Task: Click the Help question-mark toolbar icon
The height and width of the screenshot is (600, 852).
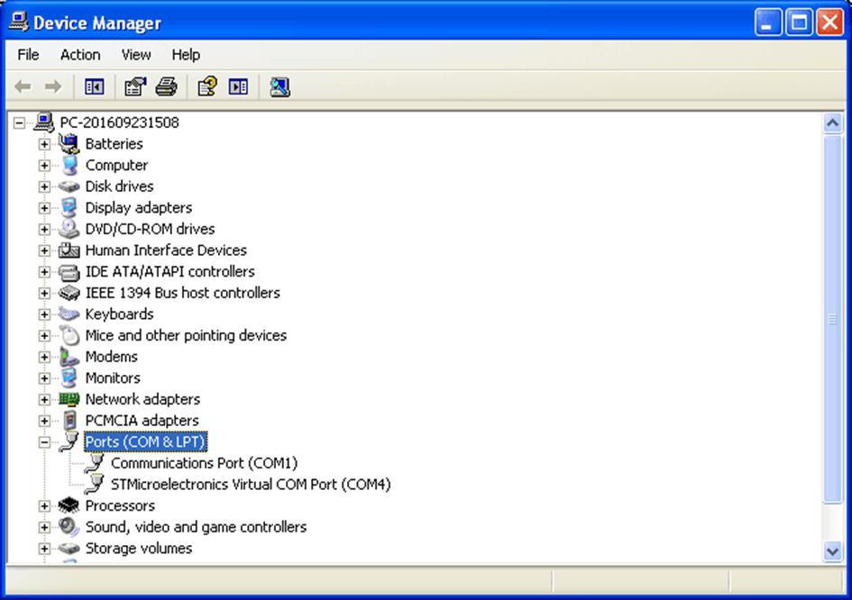Action: pos(207,86)
